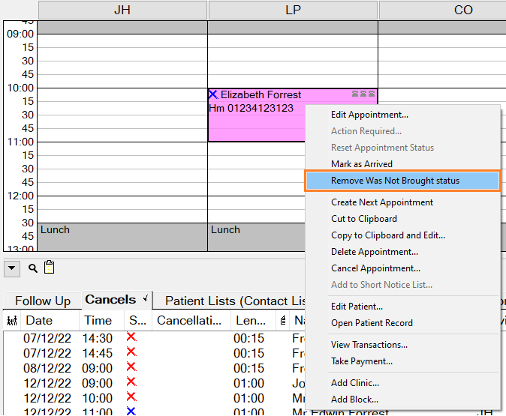
Task: Click the phone icons on Elizabeth Forrest's appointment
Action: pos(363,94)
